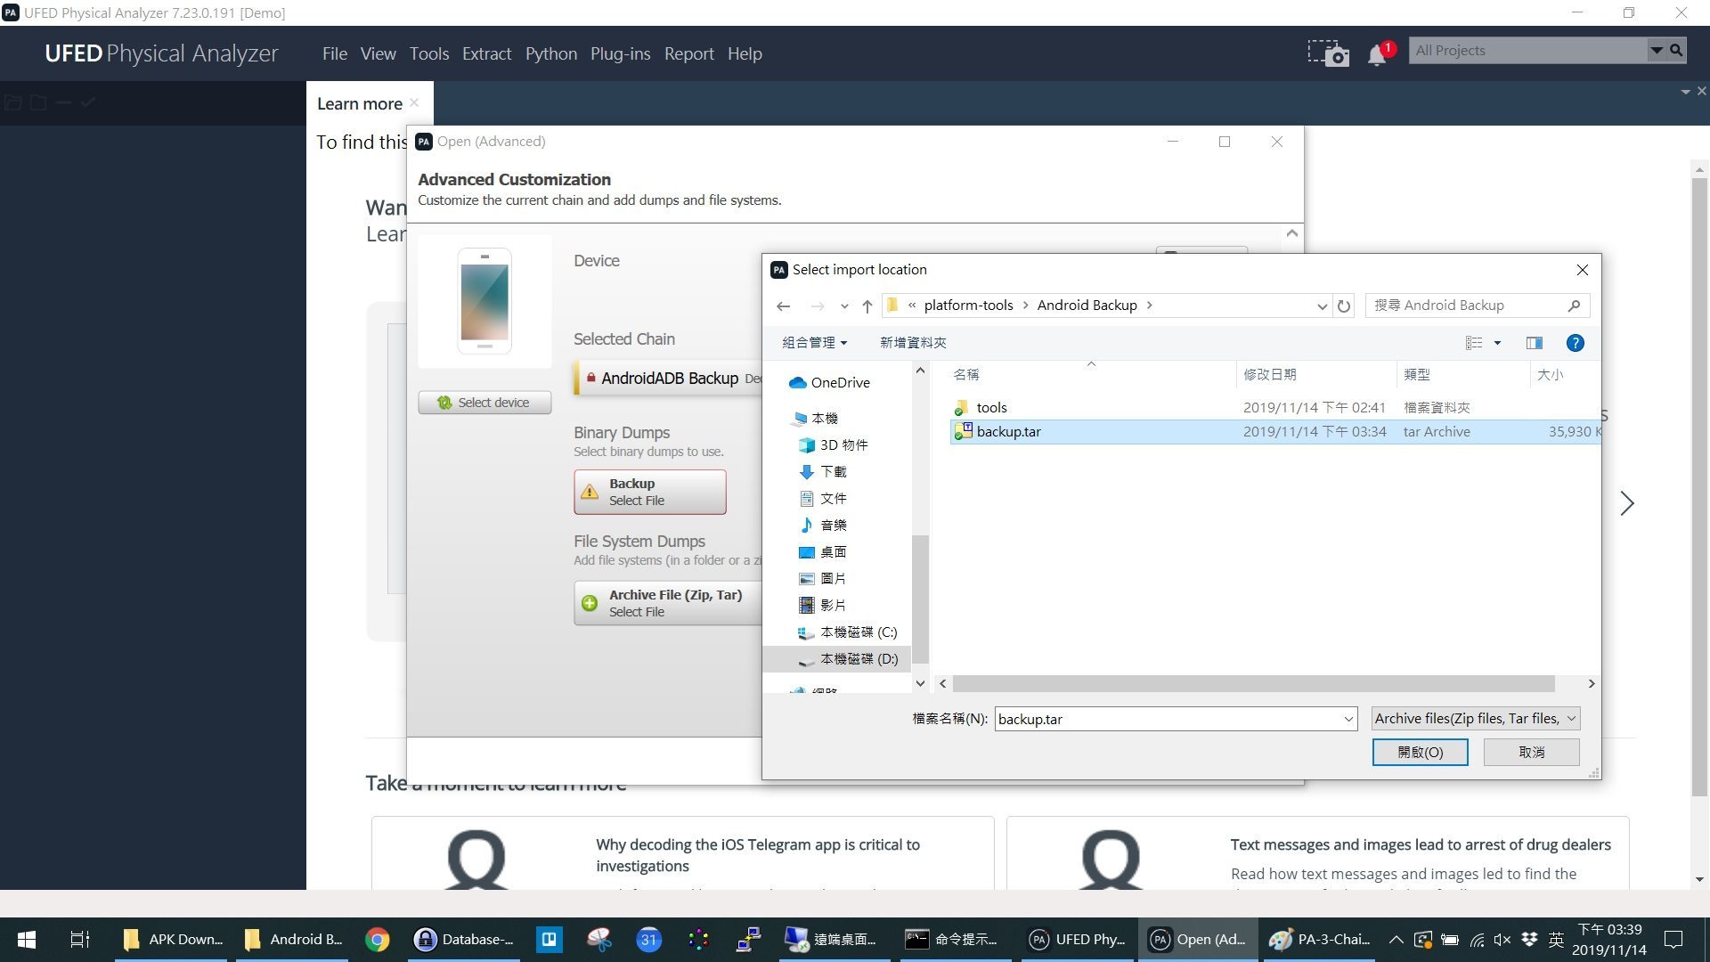
Task: Open Windows Start menu
Action: click(x=27, y=939)
